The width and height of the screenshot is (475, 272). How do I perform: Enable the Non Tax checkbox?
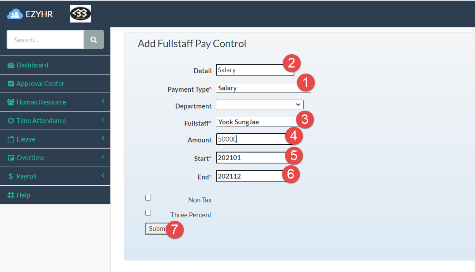[148, 197]
